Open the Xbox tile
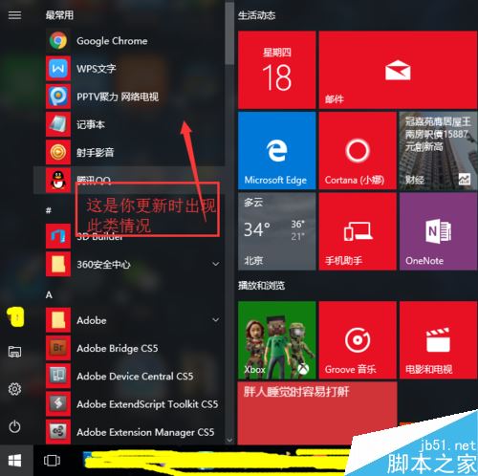The image size is (478, 476). click(276, 340)
